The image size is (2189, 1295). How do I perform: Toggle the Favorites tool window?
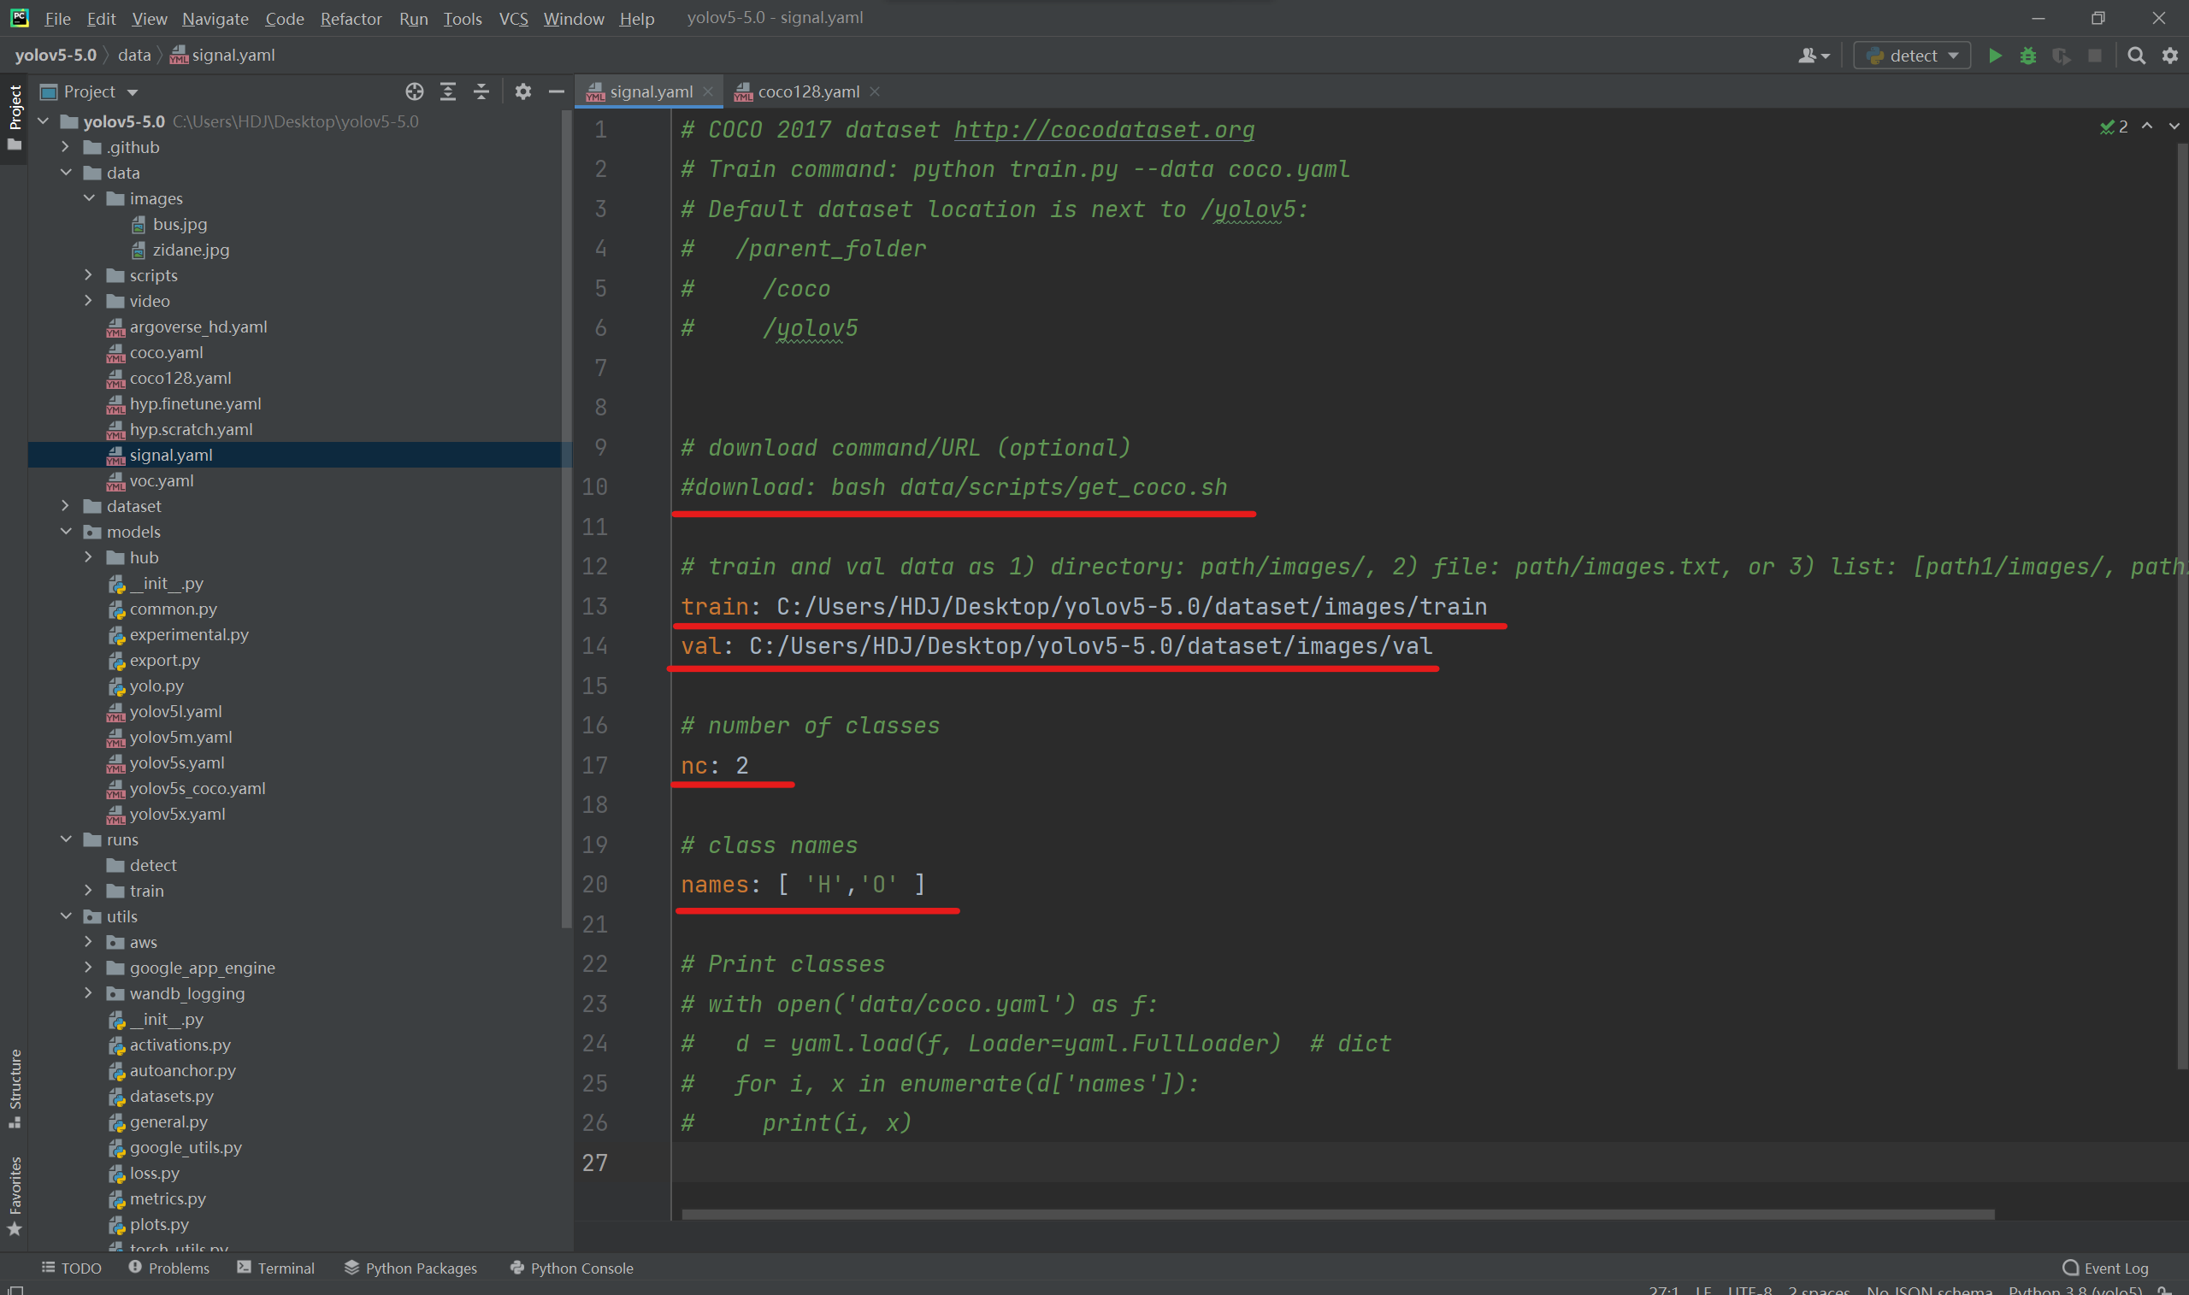pos(15,1194)
